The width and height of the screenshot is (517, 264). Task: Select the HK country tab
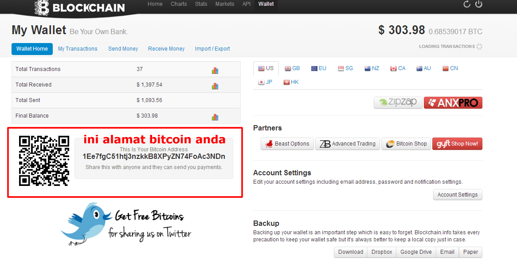coord(291,82)
